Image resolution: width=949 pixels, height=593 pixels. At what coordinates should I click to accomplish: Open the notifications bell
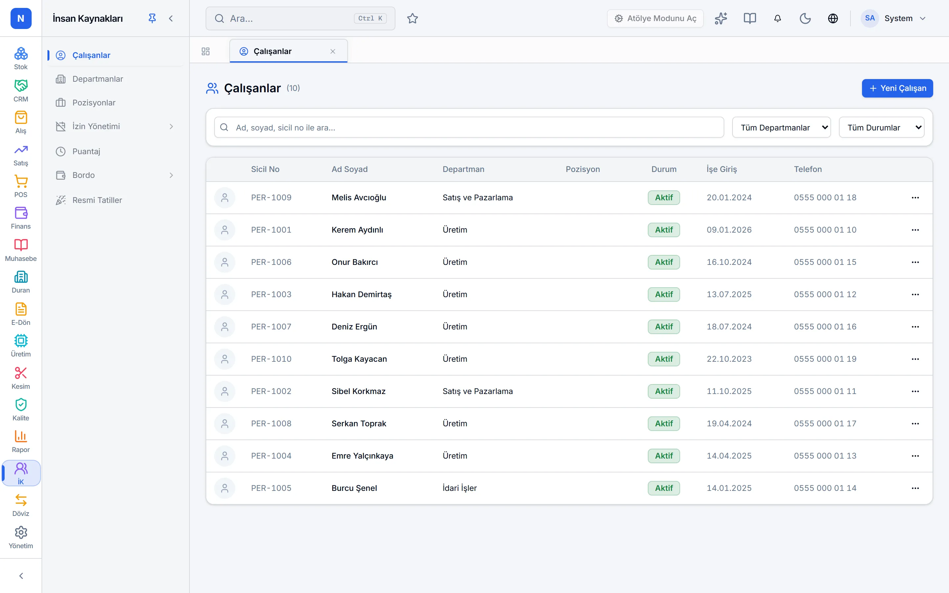click(777, 18)
